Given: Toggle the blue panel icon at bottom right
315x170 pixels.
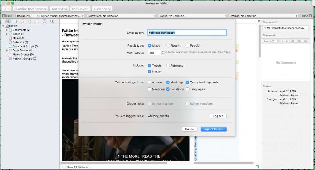Looking at the screenshot, I should [257, 167].
